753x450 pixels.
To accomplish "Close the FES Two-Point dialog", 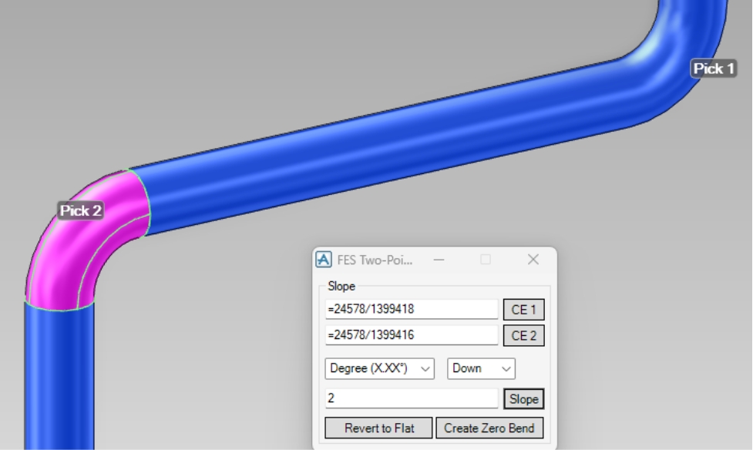I will (x=533, y=260).
